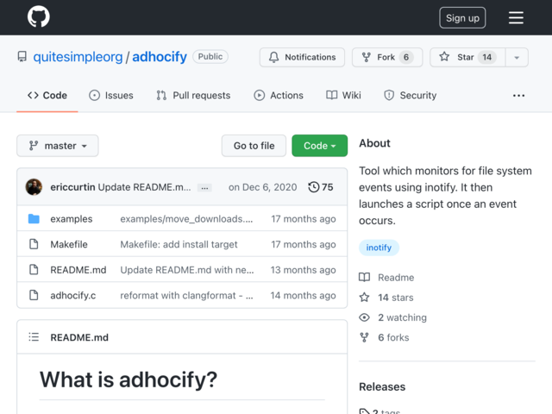Open the adhocify repository link
Screen dimensions: 552x414
160,57
